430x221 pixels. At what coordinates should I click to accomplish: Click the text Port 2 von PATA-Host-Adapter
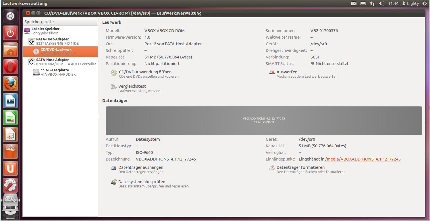point(173,44)
